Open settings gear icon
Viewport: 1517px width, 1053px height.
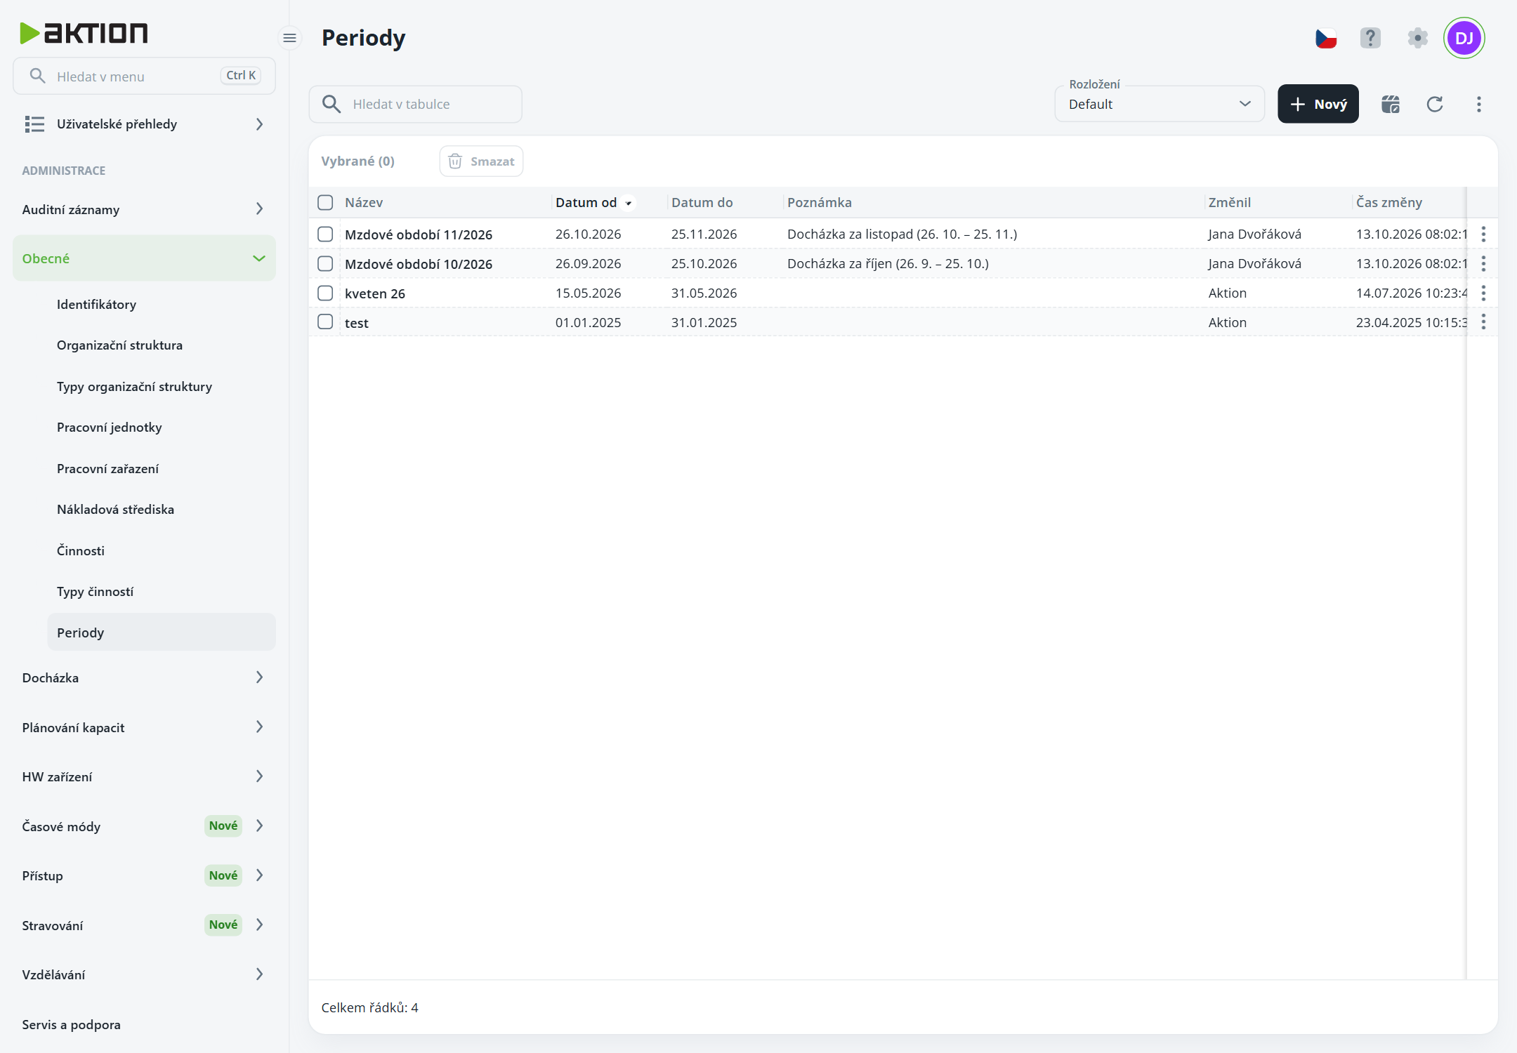pos(1417,38)
